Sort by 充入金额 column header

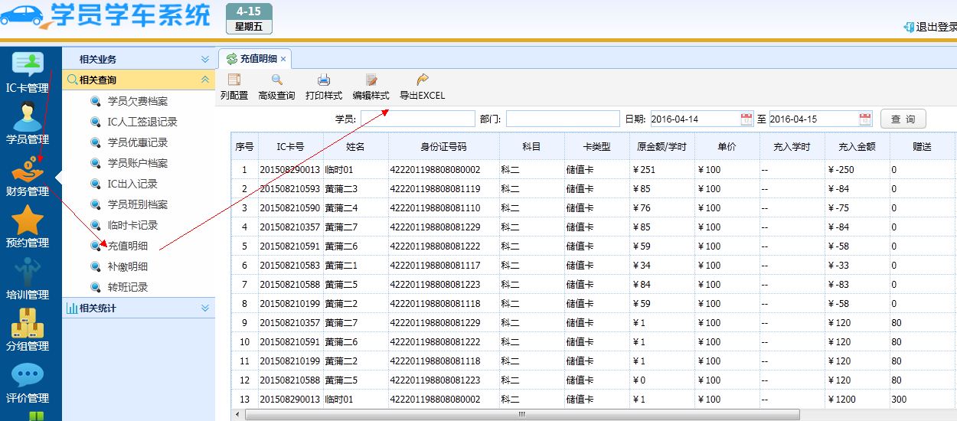(x=857, y=146)
